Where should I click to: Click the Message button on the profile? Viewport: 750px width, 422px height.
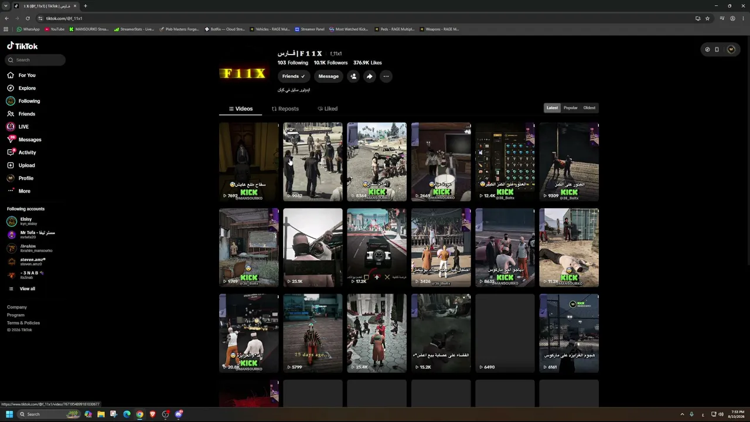pyautogui.click(x=328, y=76)
